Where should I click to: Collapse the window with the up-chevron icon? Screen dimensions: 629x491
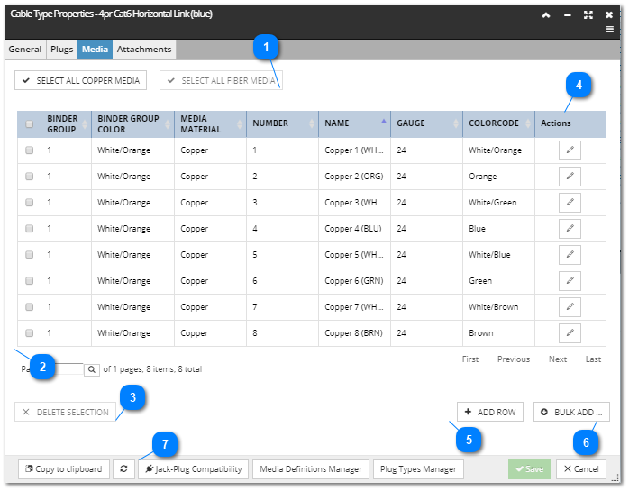[545, 15]
